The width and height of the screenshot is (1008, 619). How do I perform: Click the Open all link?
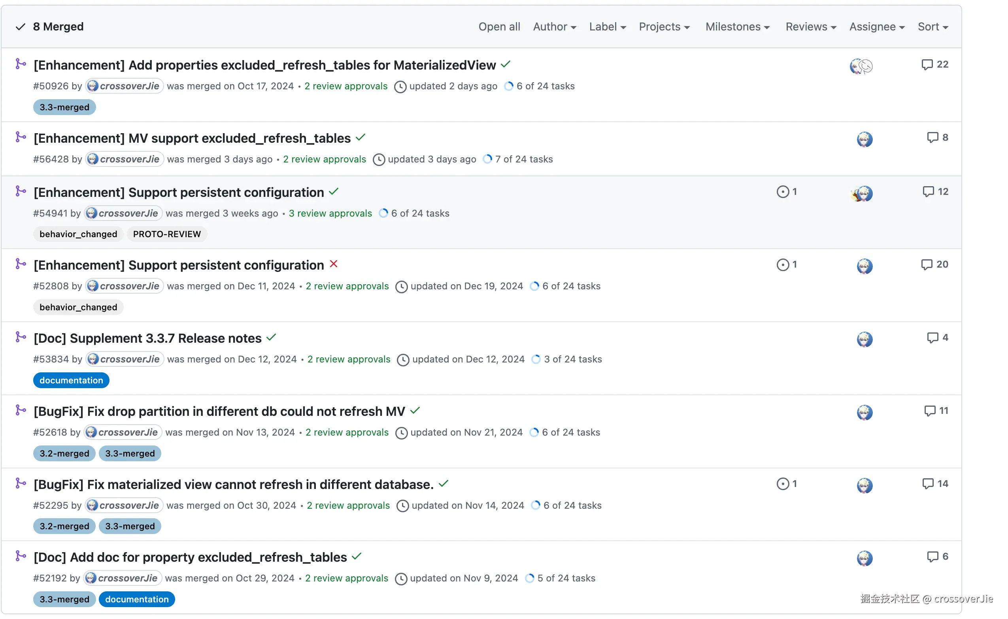click(x=499, y=26)
